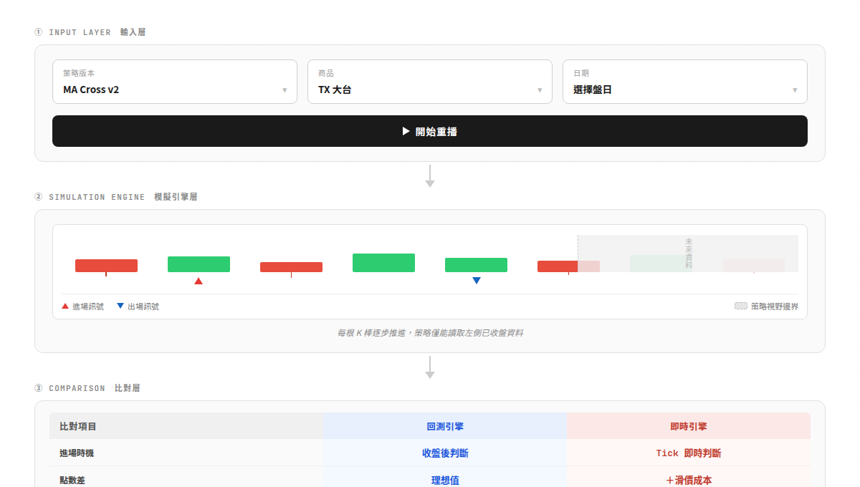Viewport: 860px width, 487px height.
Task: Click the blue exit signal triangle under the candle
Action: (x=476, y=281)
